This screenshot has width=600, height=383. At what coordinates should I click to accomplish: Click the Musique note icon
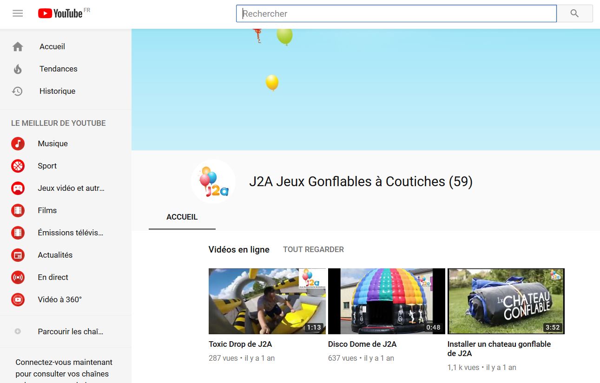(x=18, y=143)
